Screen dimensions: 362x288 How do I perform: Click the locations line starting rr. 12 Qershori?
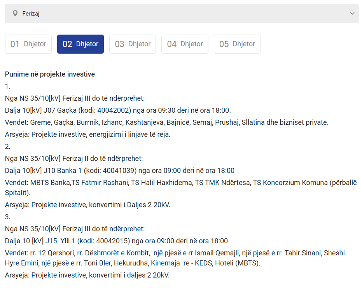[175, 253]
